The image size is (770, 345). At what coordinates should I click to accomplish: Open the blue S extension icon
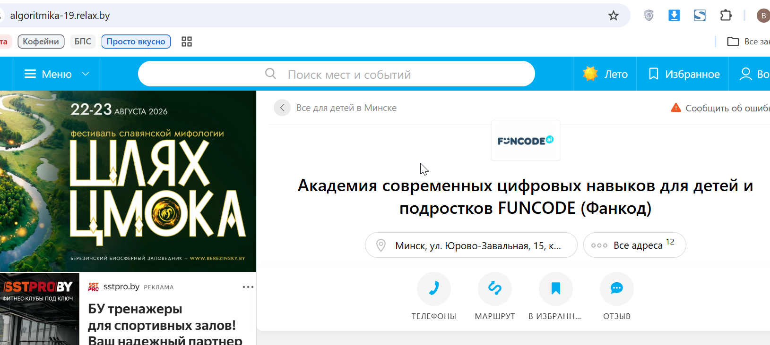point(700,16)
